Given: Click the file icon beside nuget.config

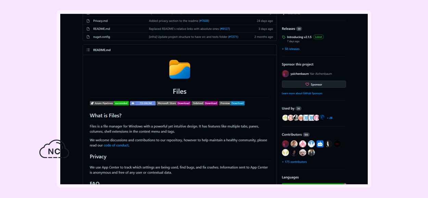Looking at the screenshot, I should point(88,37).
